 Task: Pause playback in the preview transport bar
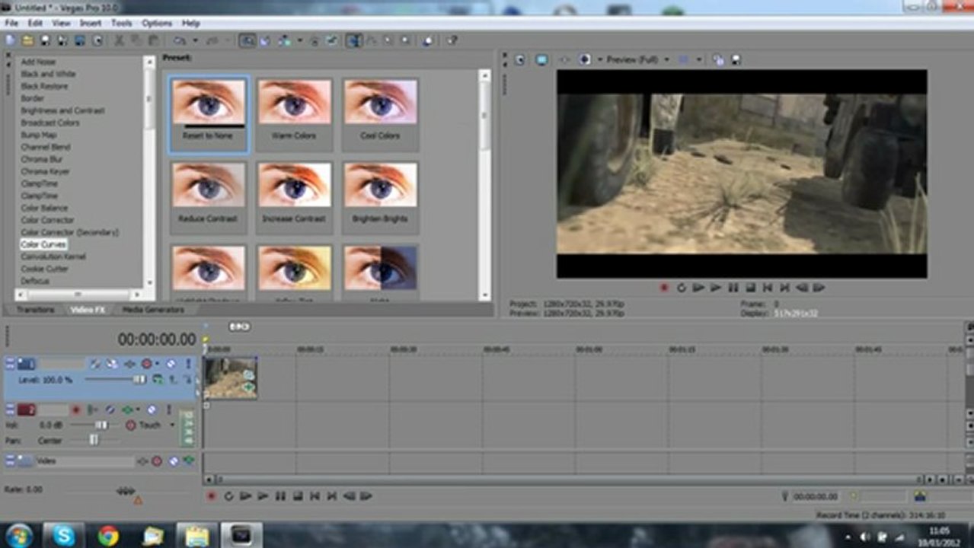[733, 288]
